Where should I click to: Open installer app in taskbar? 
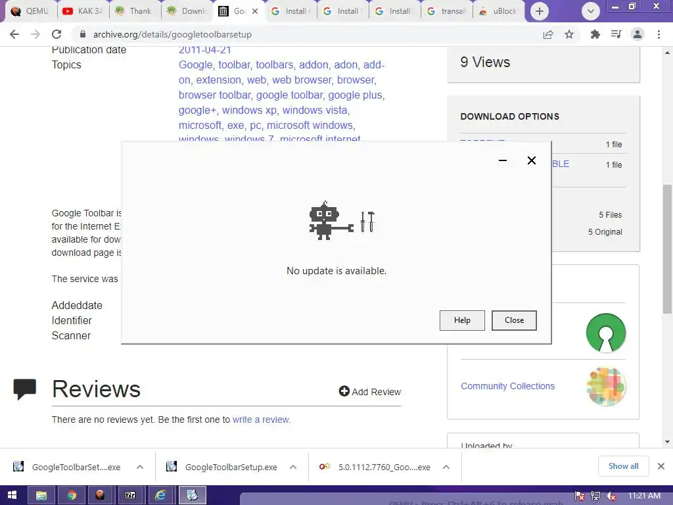192,495
